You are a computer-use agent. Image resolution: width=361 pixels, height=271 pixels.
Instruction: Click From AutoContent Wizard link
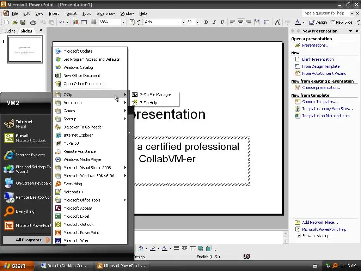coord(324,73)
